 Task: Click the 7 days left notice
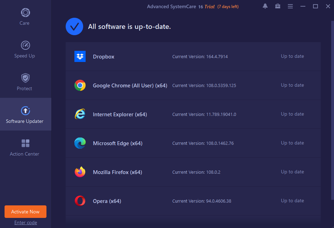coord(228,7)
